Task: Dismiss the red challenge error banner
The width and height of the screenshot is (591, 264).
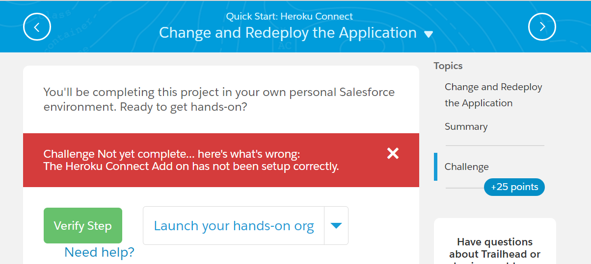Action: (393, 154)
